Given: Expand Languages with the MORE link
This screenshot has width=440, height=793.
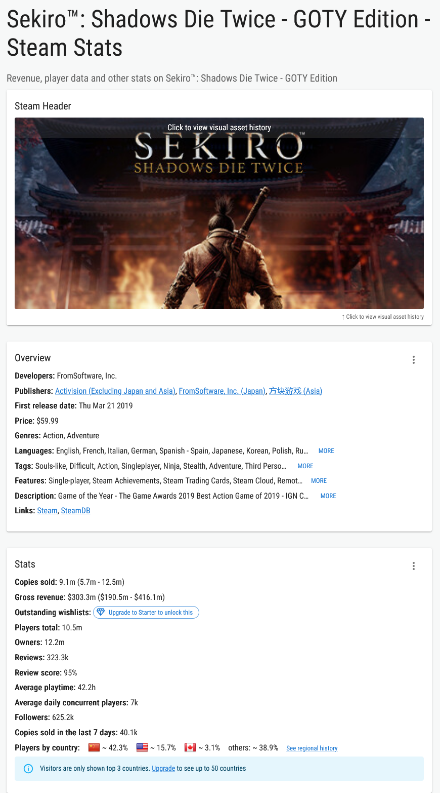Looking at the screenshot, I should [326, 451].
